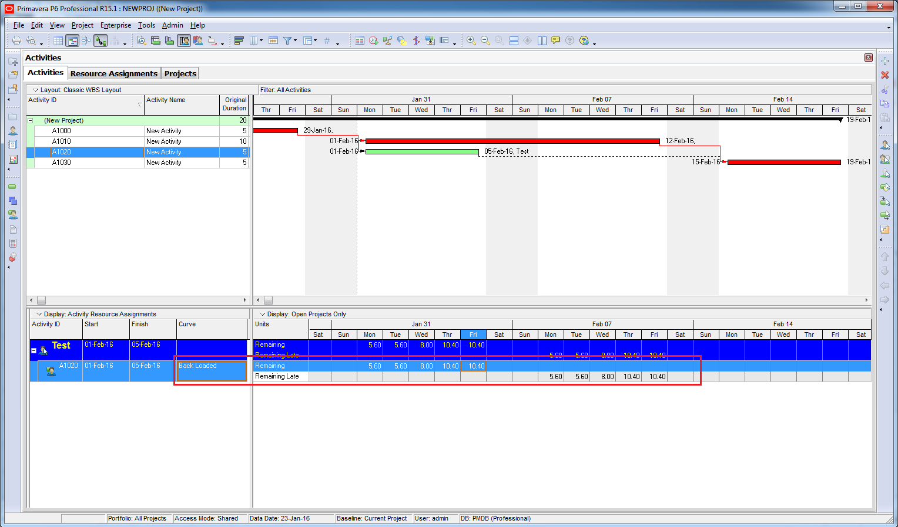Screen dimensions: 898x527
Task: Collapse the (New Project) WBS group
Action: pyautogui.click(x=31, y=120)
